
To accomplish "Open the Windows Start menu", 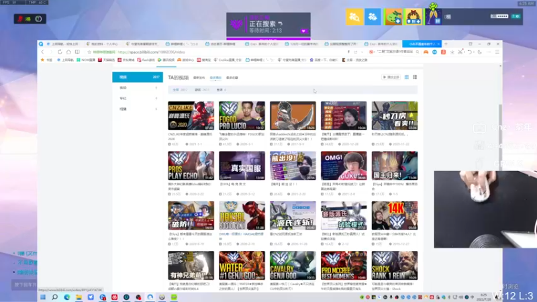I will (x=43, y=297).
